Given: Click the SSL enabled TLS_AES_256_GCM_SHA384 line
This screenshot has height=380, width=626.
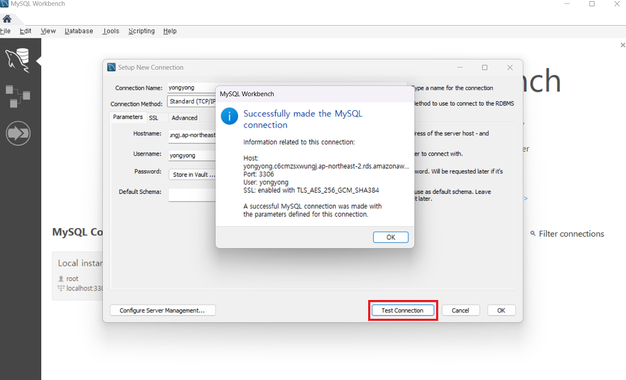Looking at the screenshot, I should coord(311,190).
